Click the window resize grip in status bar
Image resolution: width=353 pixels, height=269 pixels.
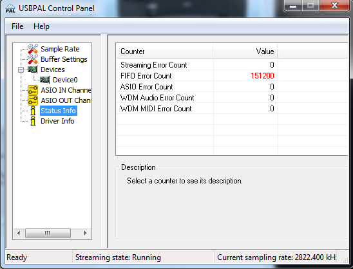click(345, 260)
